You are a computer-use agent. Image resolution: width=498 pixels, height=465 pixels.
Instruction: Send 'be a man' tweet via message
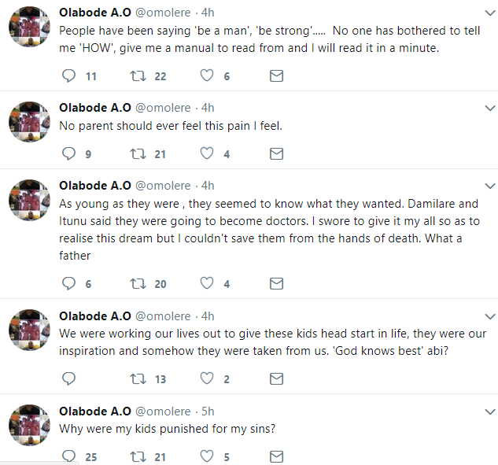pyautogui.click(x=276, y=76)
